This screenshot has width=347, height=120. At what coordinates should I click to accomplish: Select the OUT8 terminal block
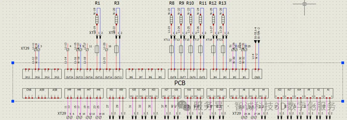click(173, 74)
